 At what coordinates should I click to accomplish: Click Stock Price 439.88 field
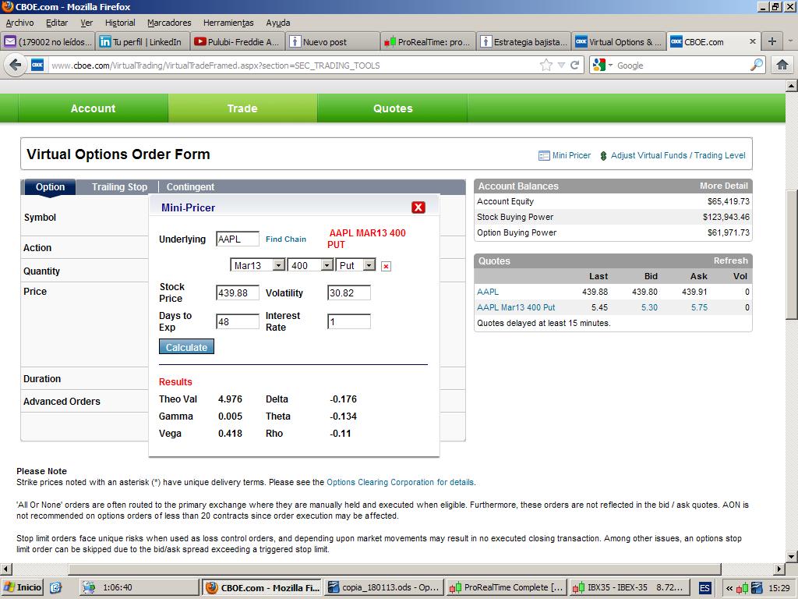238,293
